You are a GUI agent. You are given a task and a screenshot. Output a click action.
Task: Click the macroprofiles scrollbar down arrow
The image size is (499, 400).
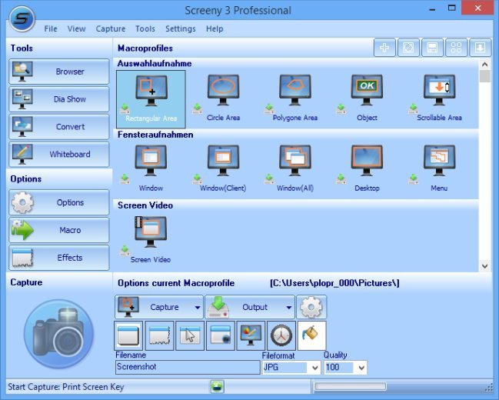484,265
